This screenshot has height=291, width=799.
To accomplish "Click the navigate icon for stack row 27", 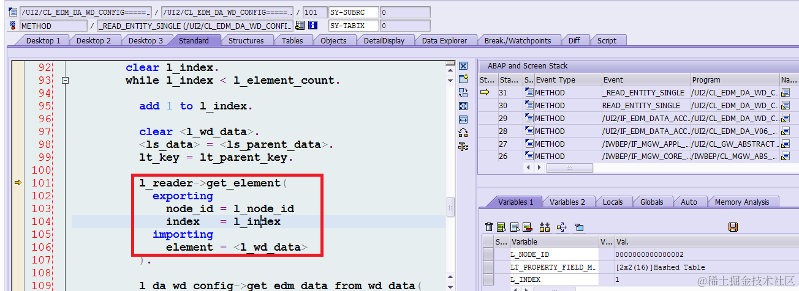I will point(786,144).
